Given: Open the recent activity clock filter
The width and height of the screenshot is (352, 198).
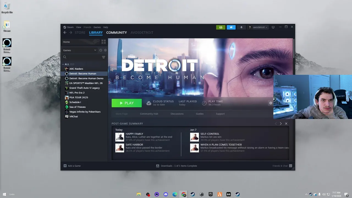Looking at the screenshot, I should pos(101,50).
